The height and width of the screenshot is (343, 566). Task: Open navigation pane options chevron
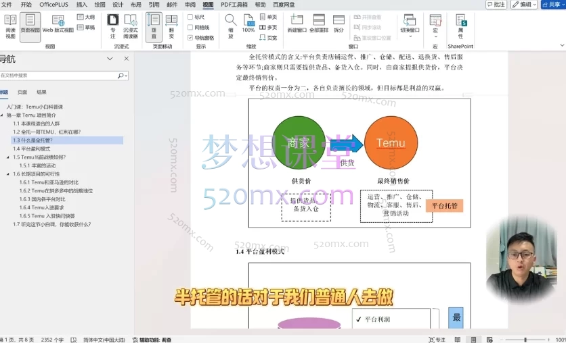(x=110, y=59)
